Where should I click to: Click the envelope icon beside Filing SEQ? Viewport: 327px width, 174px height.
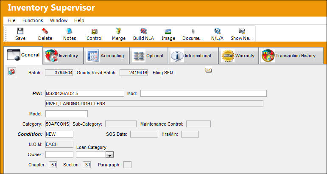(x=208, y=70)
